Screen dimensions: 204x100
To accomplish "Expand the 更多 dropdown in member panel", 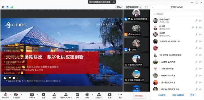I will click(193, 95).
